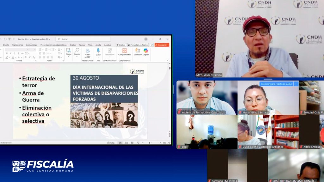Click Solicitar para reactivar audio button

(276, 84)
